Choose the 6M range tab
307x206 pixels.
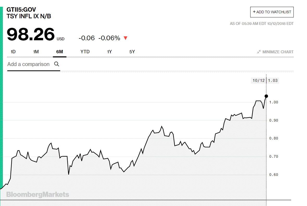[x=59, y=52]
